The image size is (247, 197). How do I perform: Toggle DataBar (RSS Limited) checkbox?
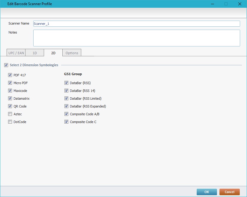coord(67,99)
